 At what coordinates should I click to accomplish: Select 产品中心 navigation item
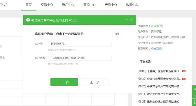tap(111, 5)
